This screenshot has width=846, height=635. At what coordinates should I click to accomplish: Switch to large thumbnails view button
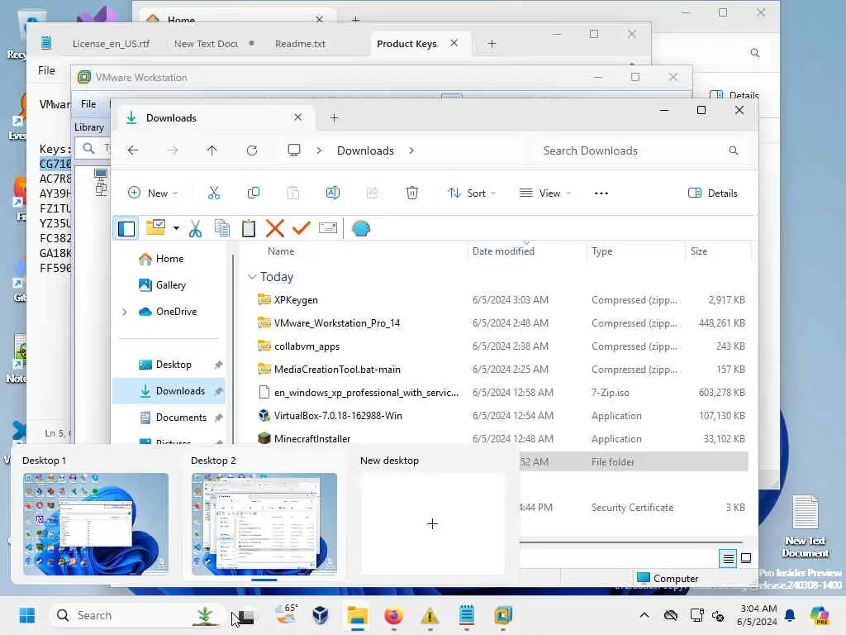(x=746, y=558)
